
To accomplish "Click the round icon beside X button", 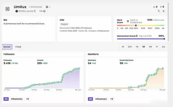I will click(x=163, y=11).
